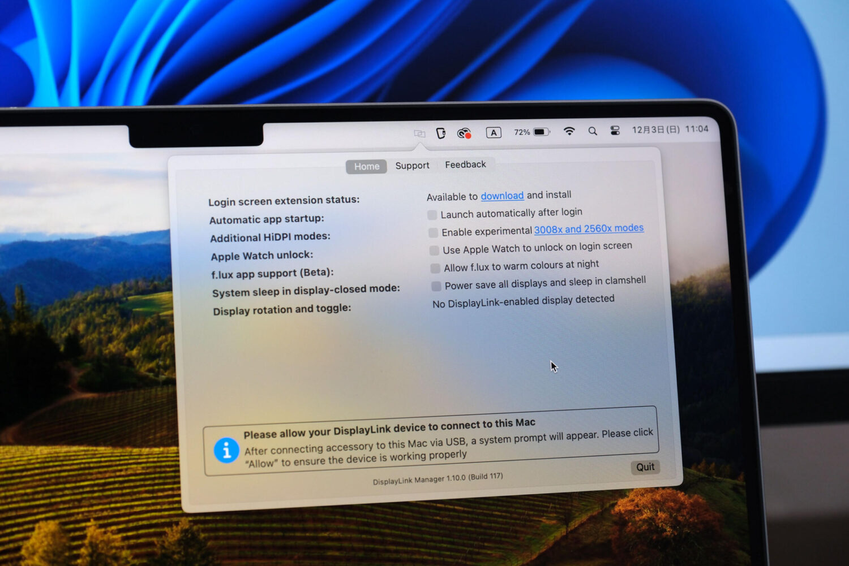849x566 pixels.
Task: Open the shield-shaped menu bar icon
Action: click(x=441, y=133)
